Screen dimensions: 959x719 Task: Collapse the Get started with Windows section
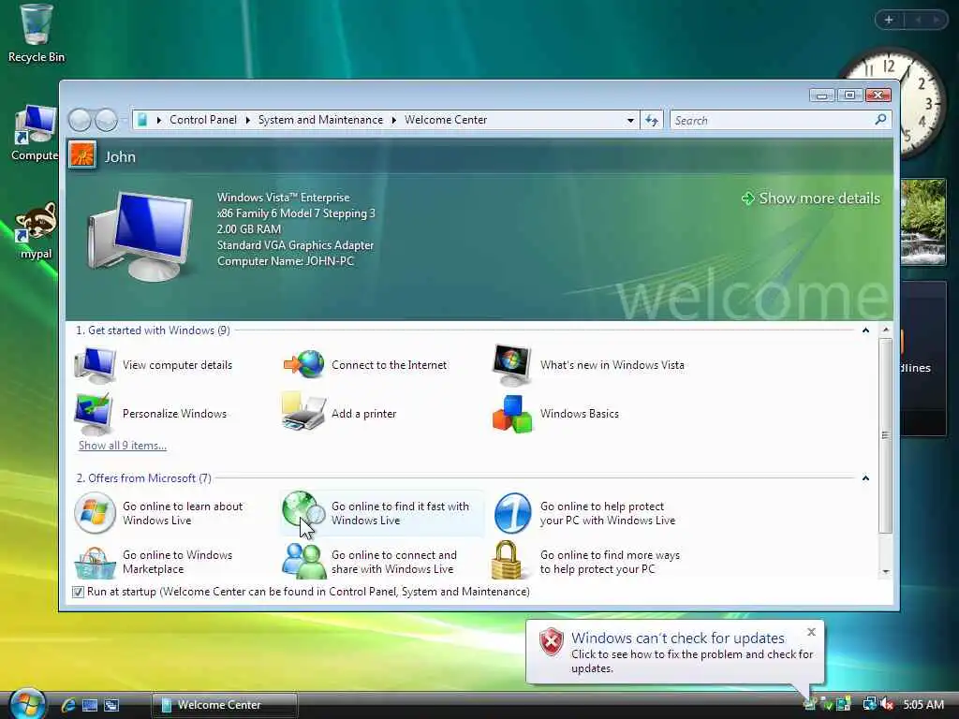click(x=865, y=330)
